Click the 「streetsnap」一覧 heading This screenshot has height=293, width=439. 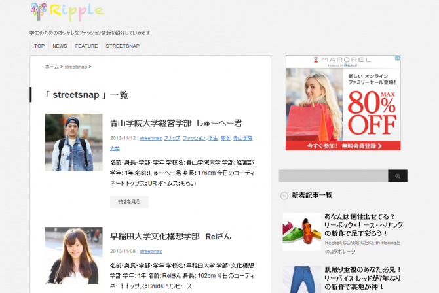click(86, 95)
